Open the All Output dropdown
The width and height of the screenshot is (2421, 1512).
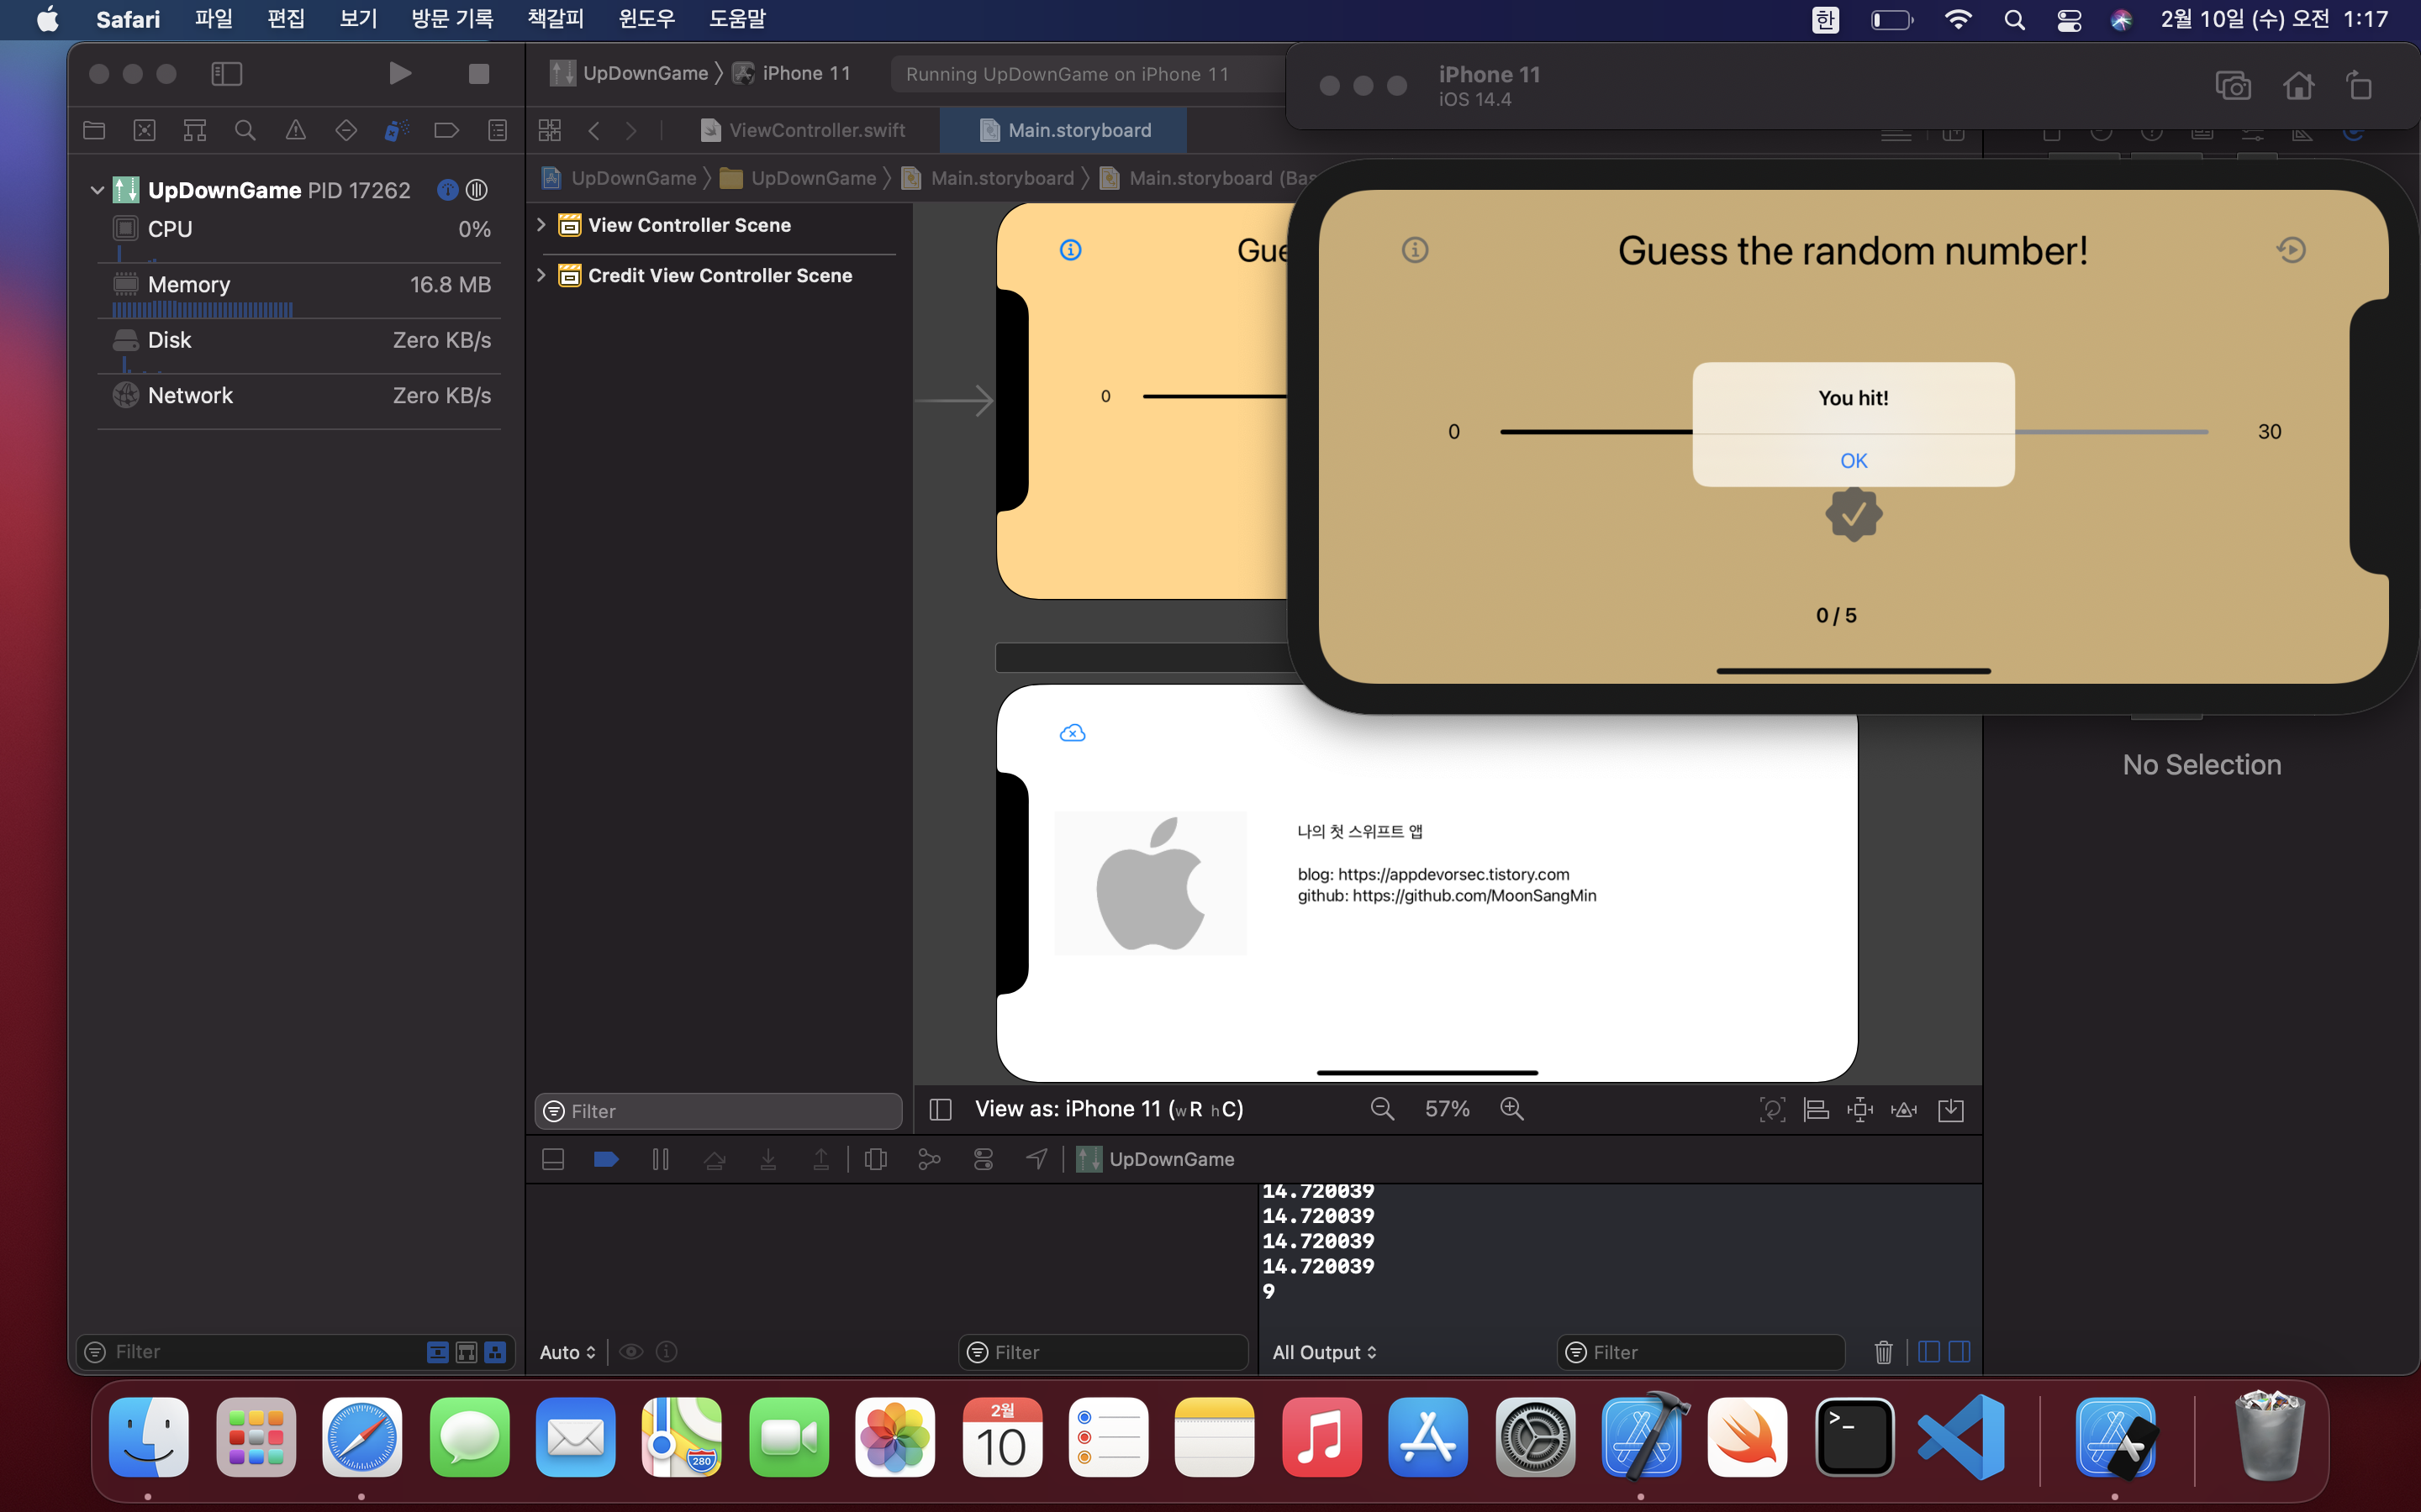tap(1323, 1352)
